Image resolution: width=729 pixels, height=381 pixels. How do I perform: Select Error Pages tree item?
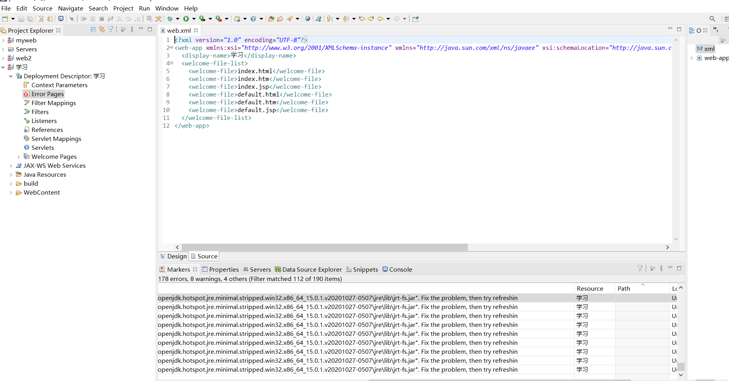click(x=44, y=94)
